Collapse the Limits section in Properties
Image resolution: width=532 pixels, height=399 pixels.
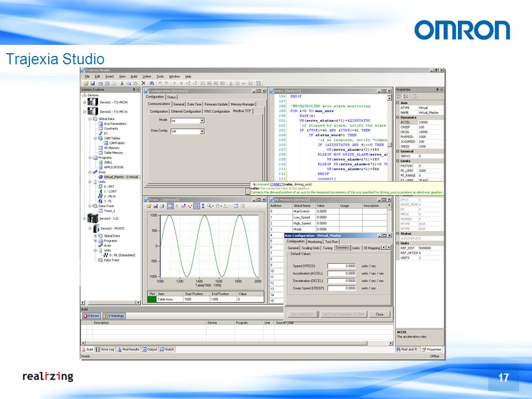[398, 161]
